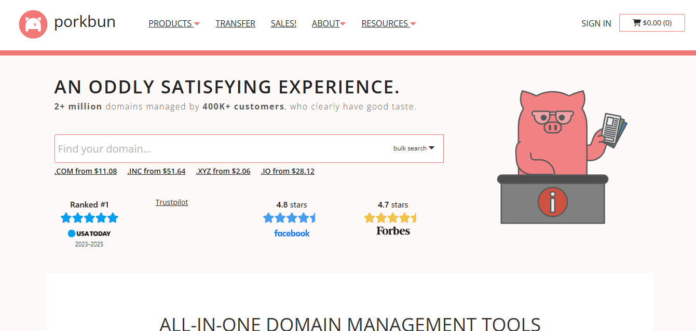Expand the bulk search dropdown

coord(414,148)
